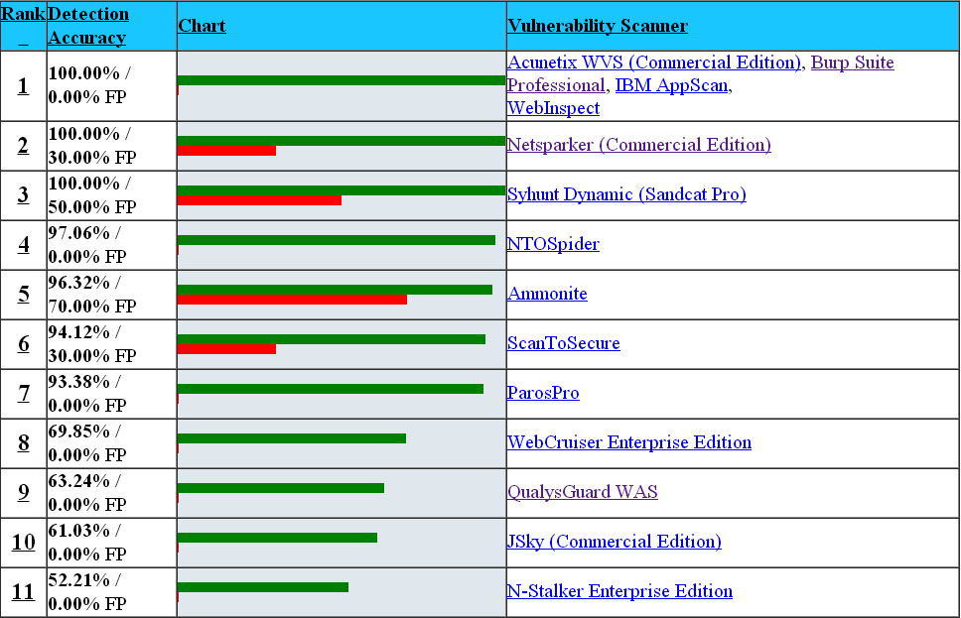Select the 61.03% / 0.00% FP cell
This screenshot has height=618, width=961.
pyautogui.click(x=111, y=543)
